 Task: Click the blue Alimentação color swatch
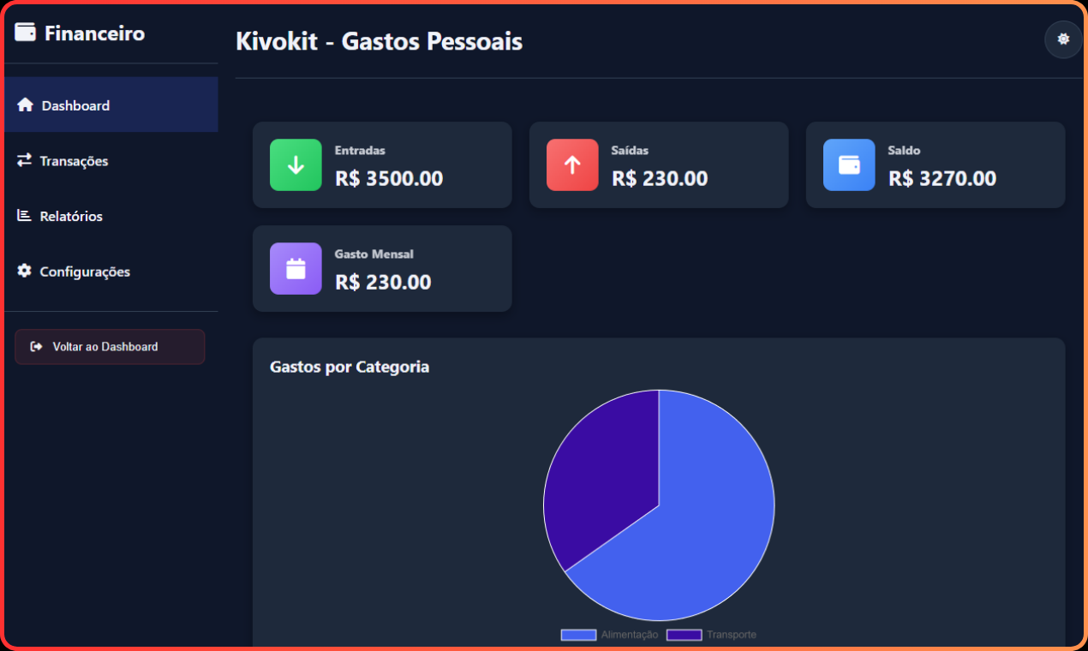[x=577, y=634]
